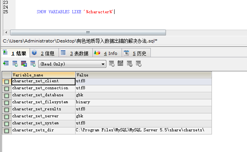Image resolution: width=247 pixels, height=152 pixels.
Task: Click the editor horizontal scrollbar thumb
Action: click(x=88, y=33)
